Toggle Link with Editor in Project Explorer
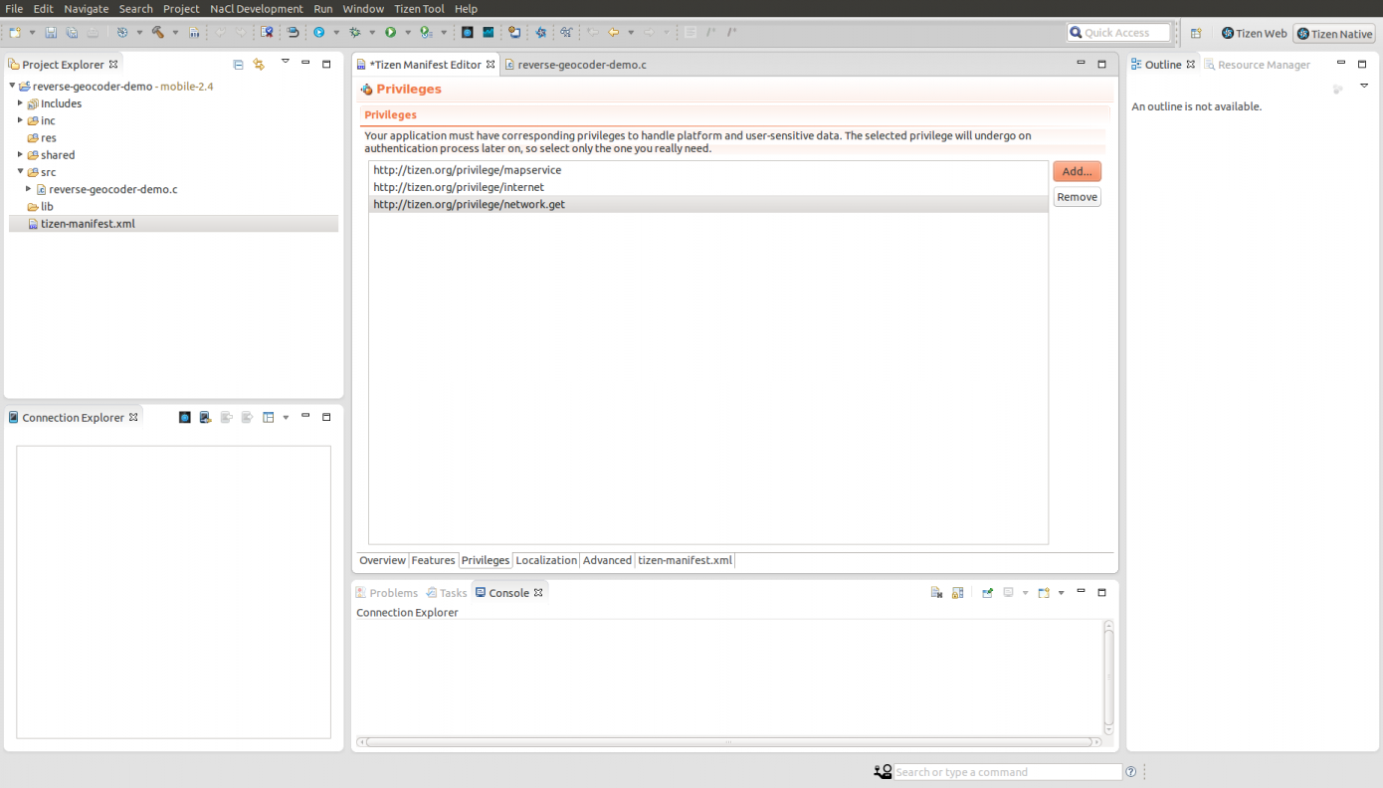 click(x=259, y=65)
